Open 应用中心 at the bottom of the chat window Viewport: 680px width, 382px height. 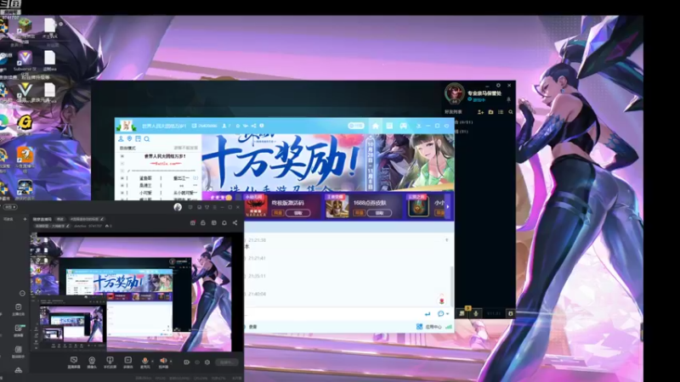click(429, 327)
